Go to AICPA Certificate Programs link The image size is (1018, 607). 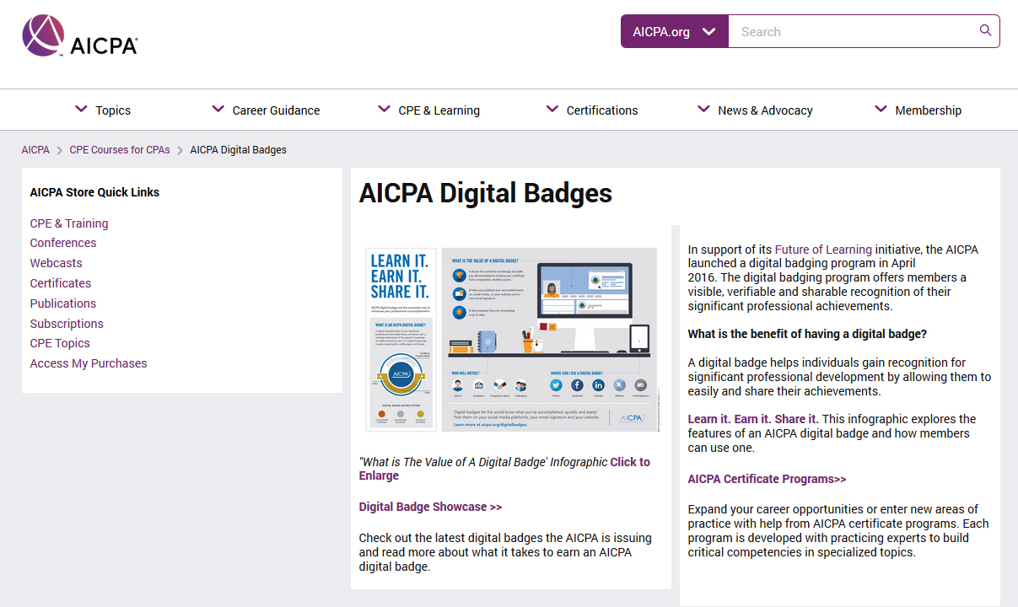click(767, 479)
